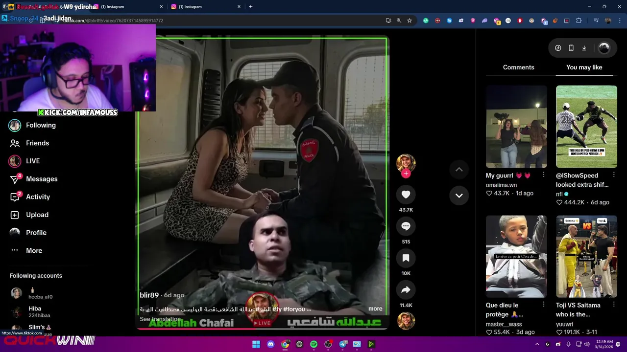Open the blir89 username link
The height and width of the screenshot is (352, 627).
(149, 295)
